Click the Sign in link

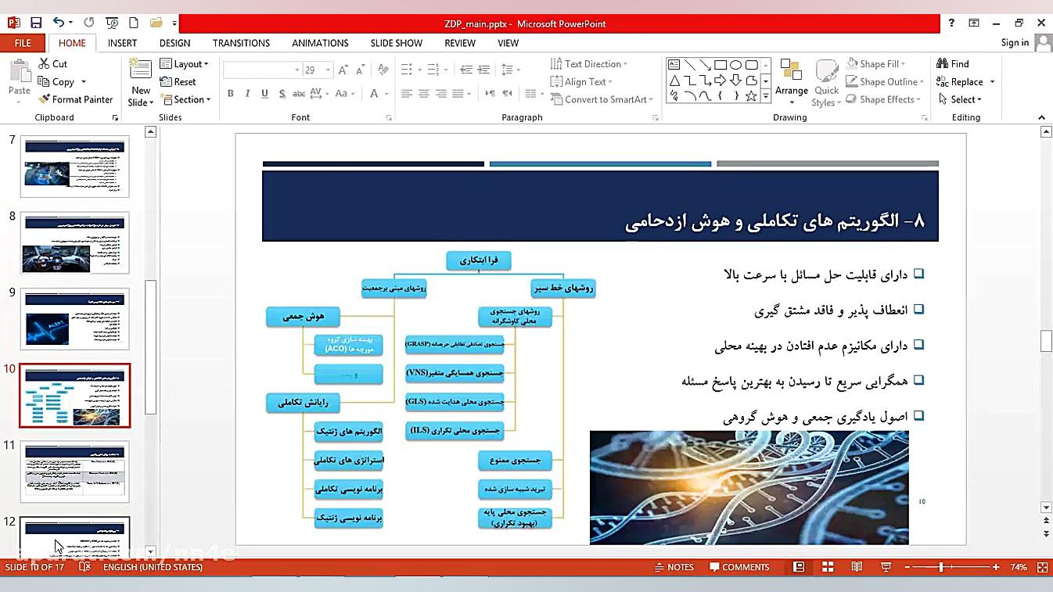1015,43
